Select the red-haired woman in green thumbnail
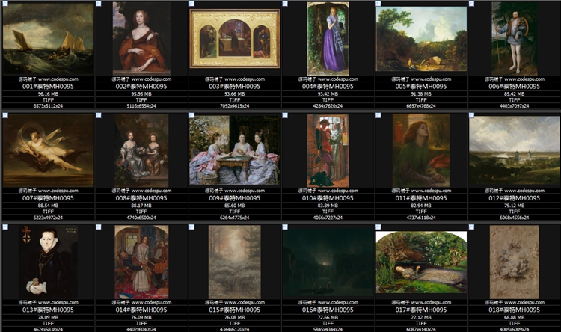Screen dimensions: 561x332 421,150
